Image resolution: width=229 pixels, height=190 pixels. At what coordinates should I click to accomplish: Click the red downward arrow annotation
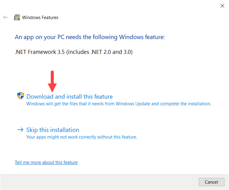click(x=52, y=81)
